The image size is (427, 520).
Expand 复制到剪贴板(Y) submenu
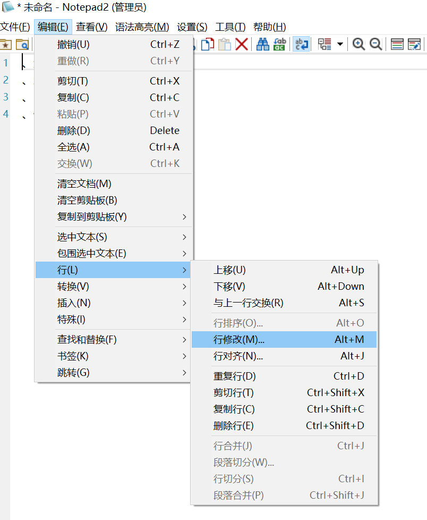click(x=114, y=217)
